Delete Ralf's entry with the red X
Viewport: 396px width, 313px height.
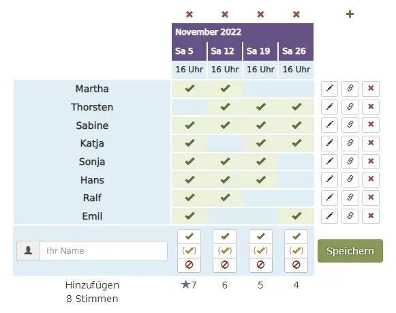(371, 198)
